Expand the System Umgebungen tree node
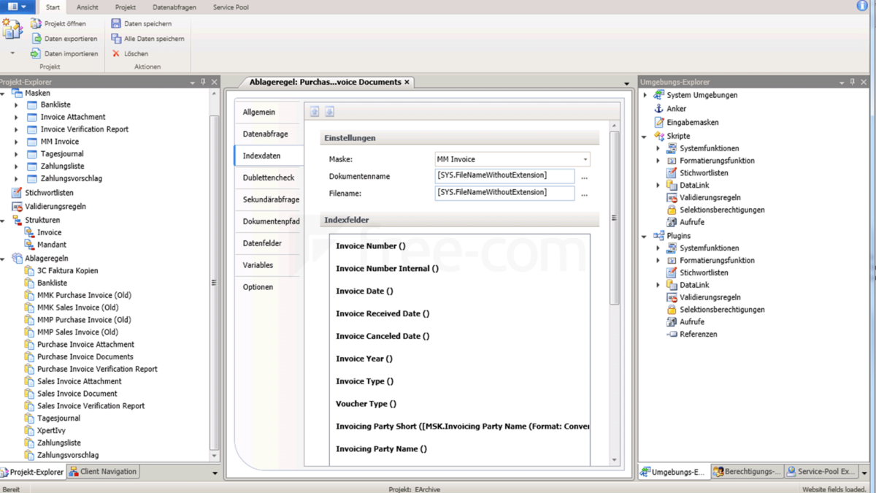 tap(643, 94)
